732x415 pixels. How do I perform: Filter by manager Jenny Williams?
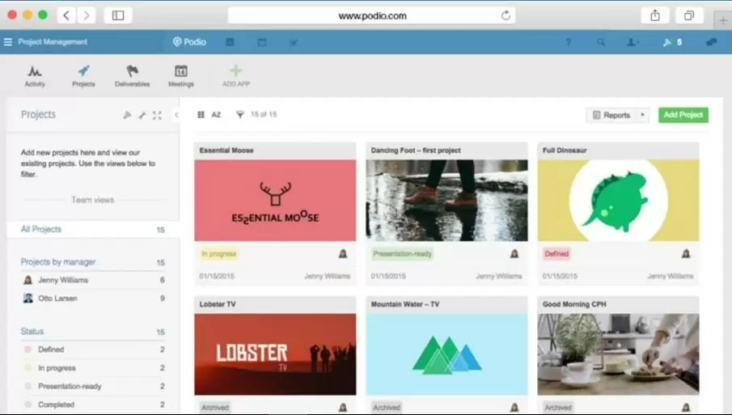point(93,280)
